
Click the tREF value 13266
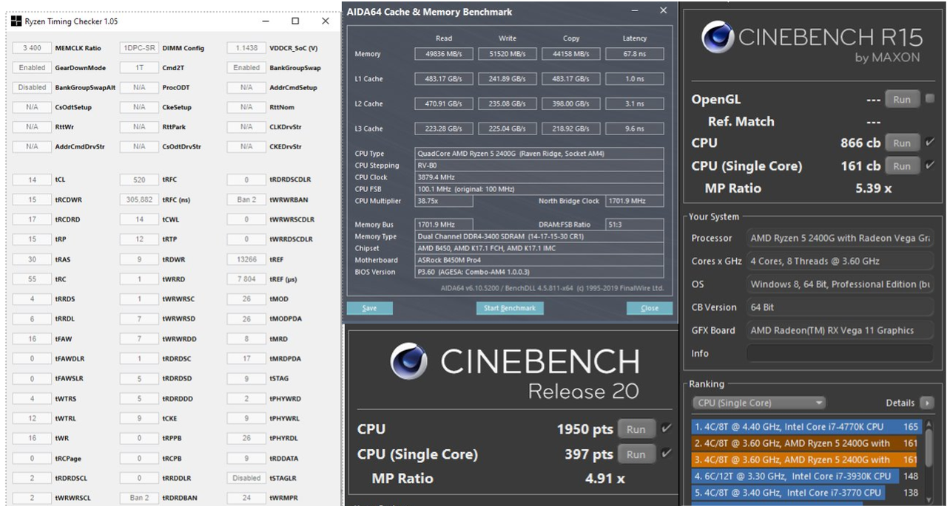[x=246, y=259]
